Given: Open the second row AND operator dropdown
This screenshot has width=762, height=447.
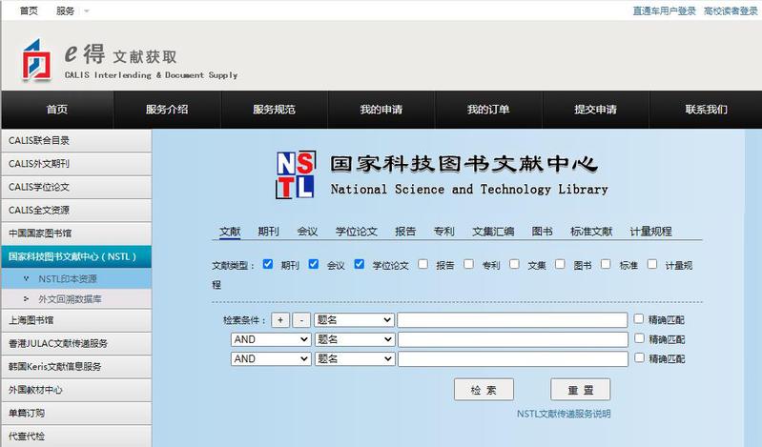Looking at the screenshot, I should pyautogui.click(x=271, y=339).
